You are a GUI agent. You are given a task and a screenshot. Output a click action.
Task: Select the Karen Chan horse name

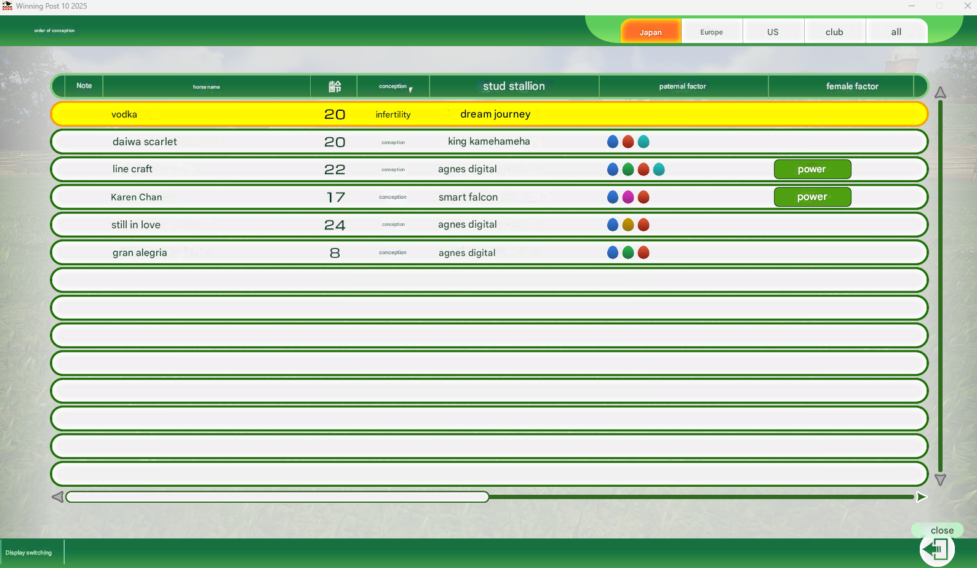[x=137, y=197]
